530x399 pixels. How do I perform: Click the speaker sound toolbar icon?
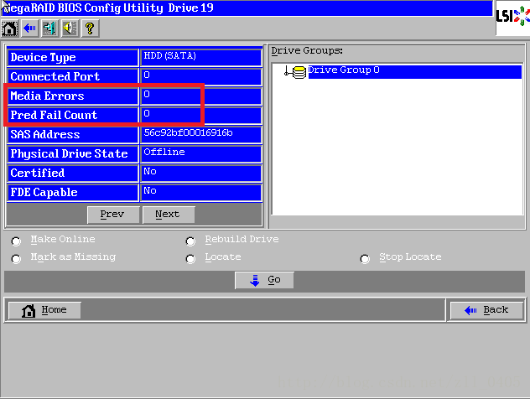70,28
